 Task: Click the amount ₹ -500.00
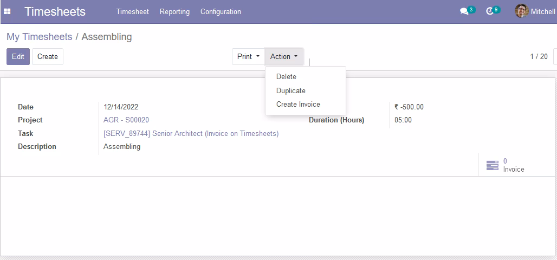[x=409, y=107]
